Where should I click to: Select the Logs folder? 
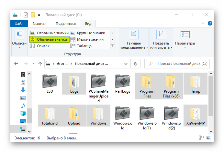point(74,84)
